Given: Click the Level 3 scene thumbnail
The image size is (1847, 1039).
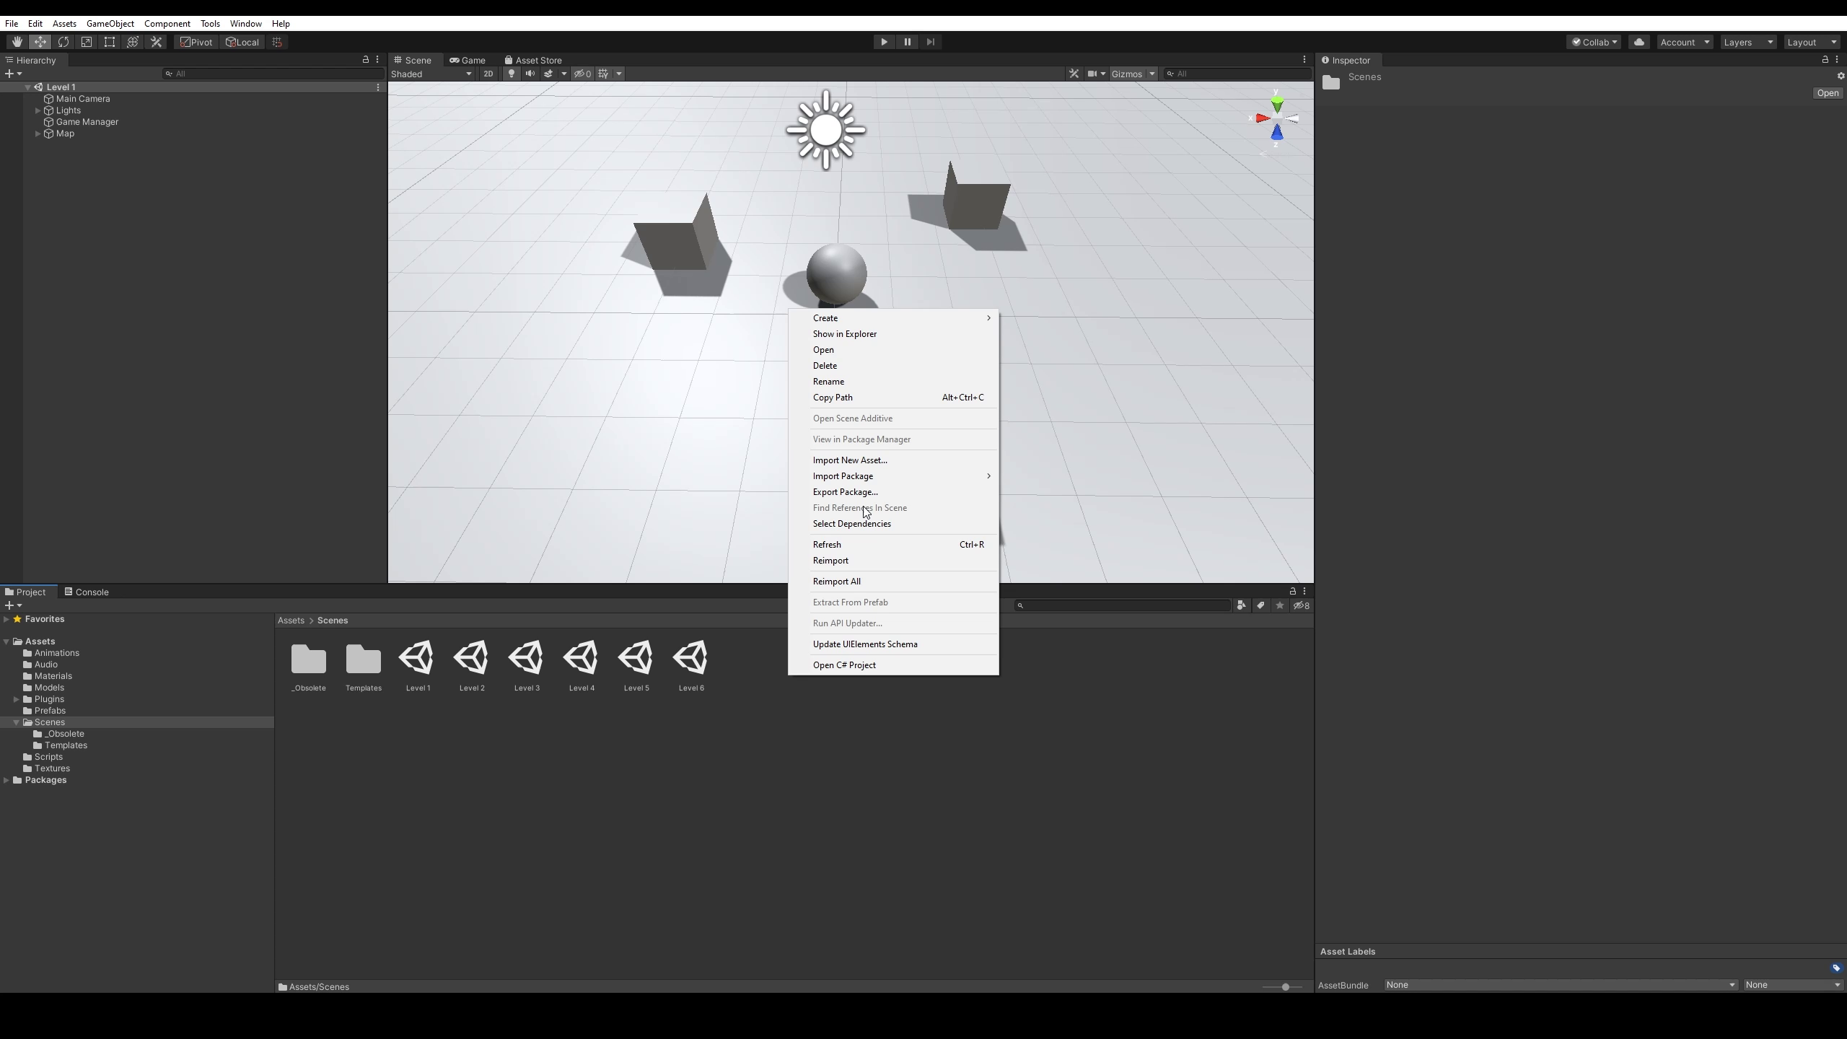Looking at the screenshot, I should 525,656.
